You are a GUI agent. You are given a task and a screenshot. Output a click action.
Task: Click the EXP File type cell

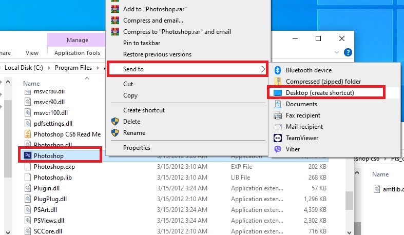click(x=241, y=167)
